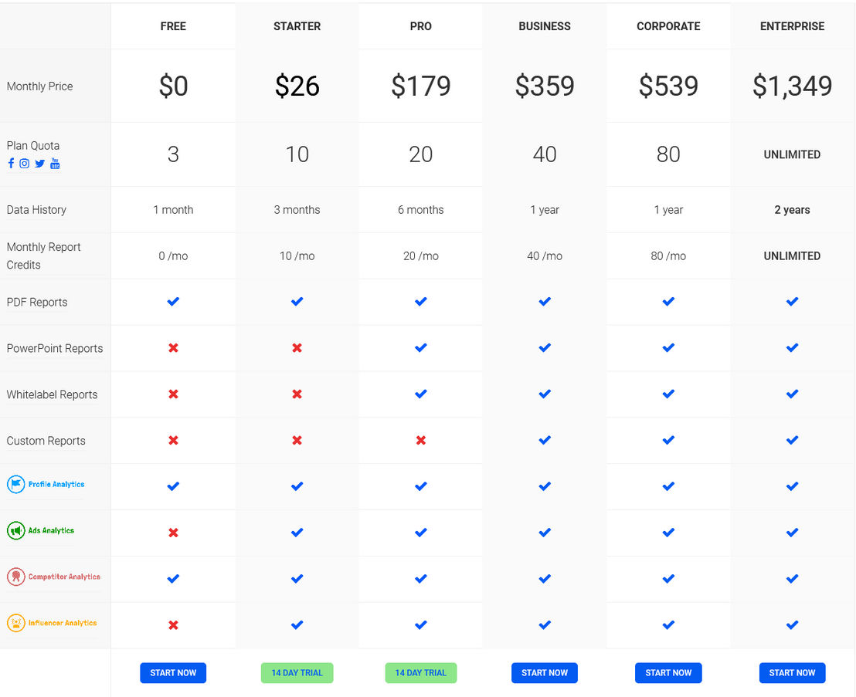Click the $0 monthly price

pos(173,86)
